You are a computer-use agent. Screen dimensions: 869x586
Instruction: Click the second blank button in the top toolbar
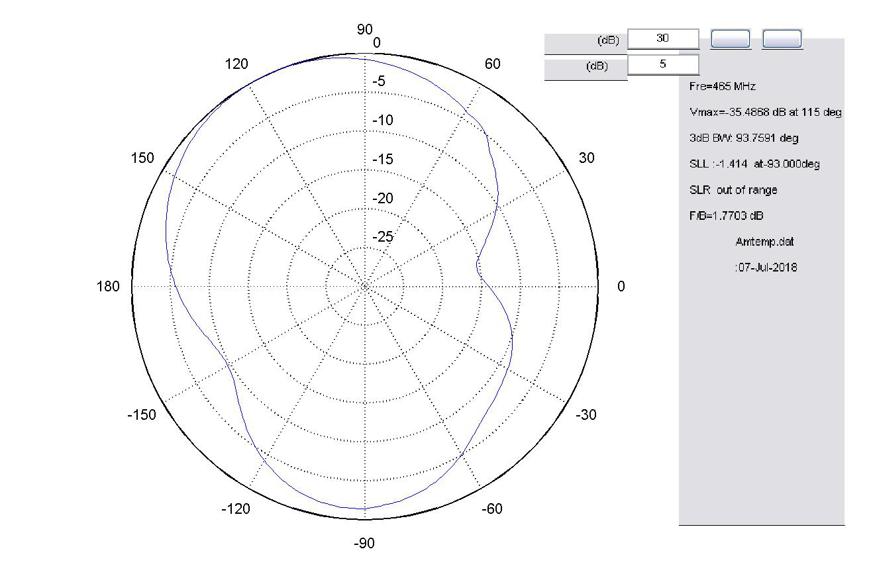782,38
